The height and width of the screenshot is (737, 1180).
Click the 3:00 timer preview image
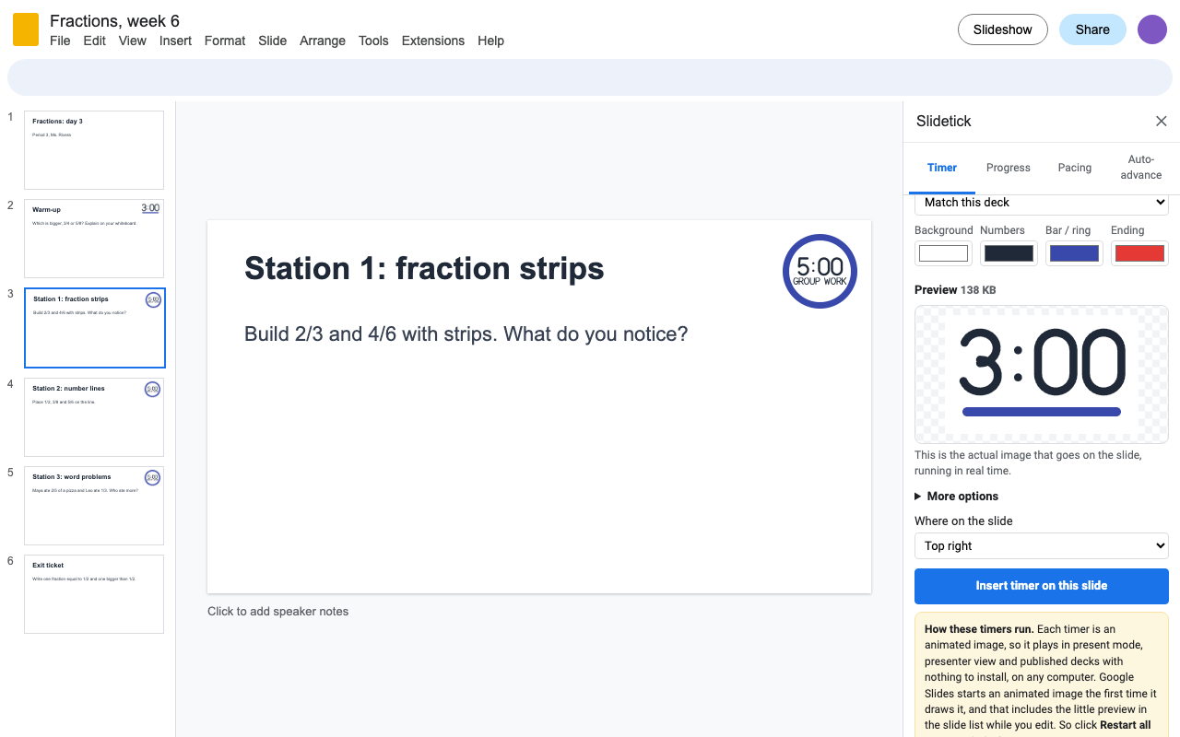coord(1042,374)
